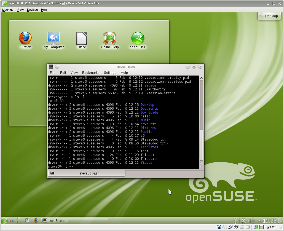This screenshot has height=231, width=284.
Task: Open the VirtualBox Machine menu
Action: pos(8,10)
